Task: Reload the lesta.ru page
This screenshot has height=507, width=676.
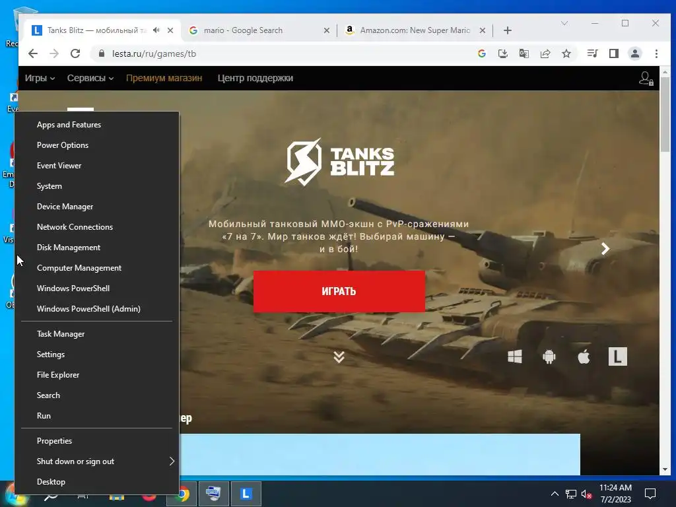Action: coord(75,53)
